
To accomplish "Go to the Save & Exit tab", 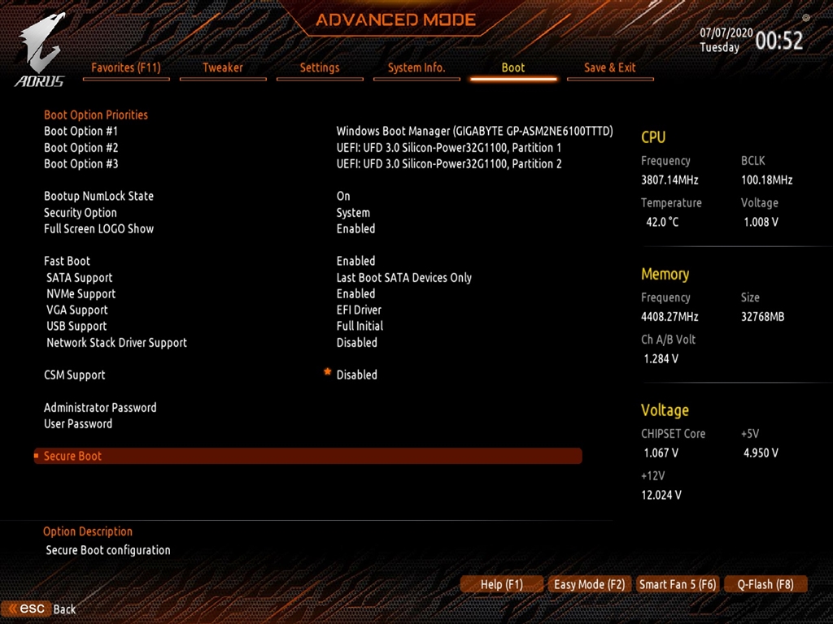I will point(610,67).
